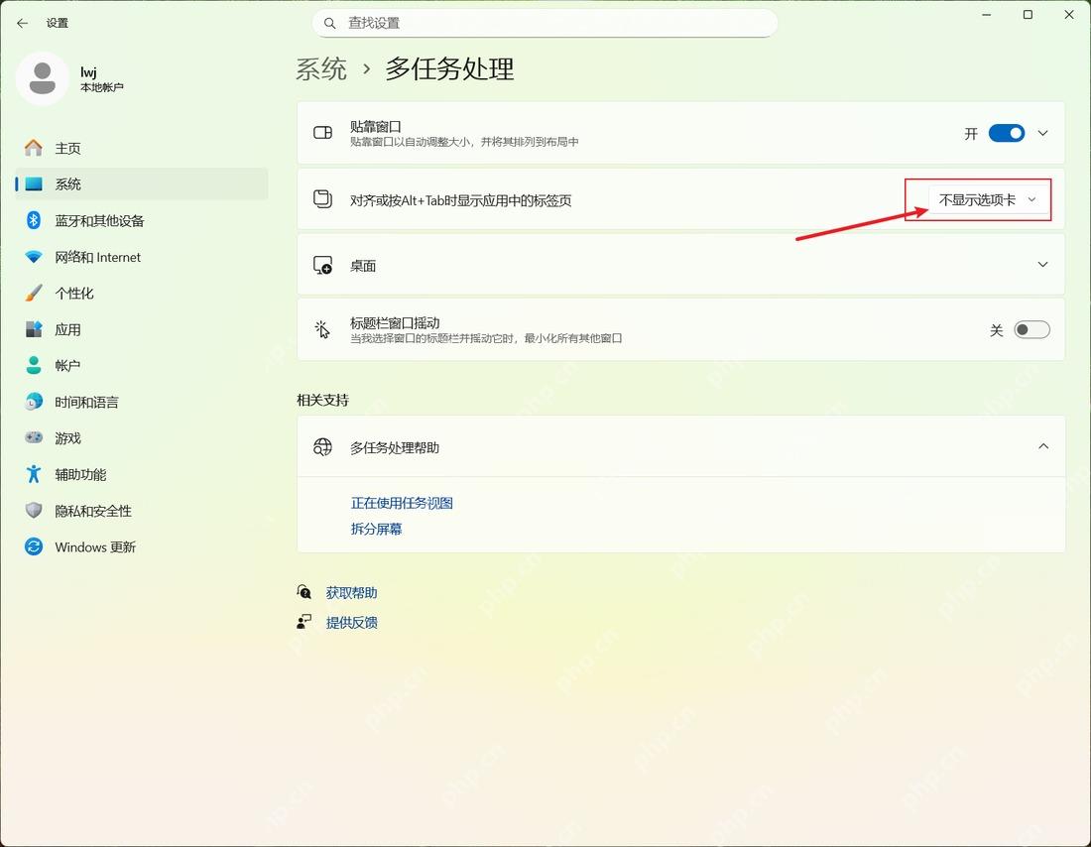Viewport: 1091px width, 847px height.
Task: Click the 获取帮助 headset icon
Action: 304,592
